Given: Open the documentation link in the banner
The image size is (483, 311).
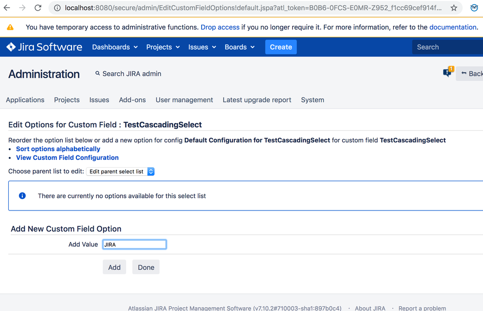Looking at the screenshot, I should pyautogui.click(x=453, y=27).
